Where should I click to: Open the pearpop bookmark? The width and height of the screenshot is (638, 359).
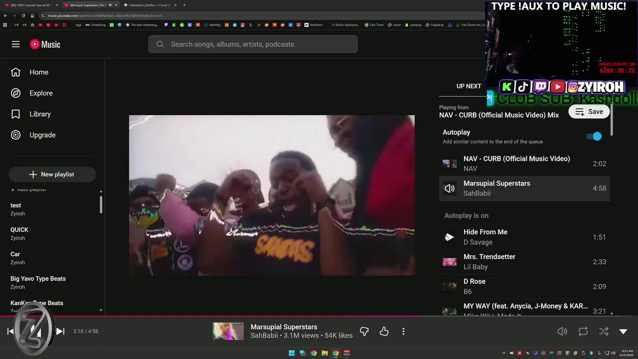(x=413, y=25)
